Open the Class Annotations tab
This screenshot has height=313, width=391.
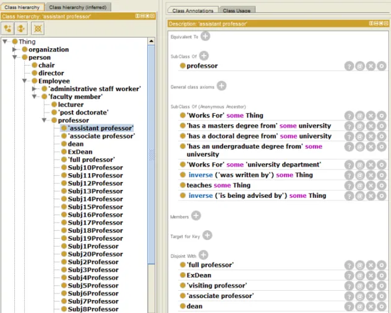(x=193, y=11)
